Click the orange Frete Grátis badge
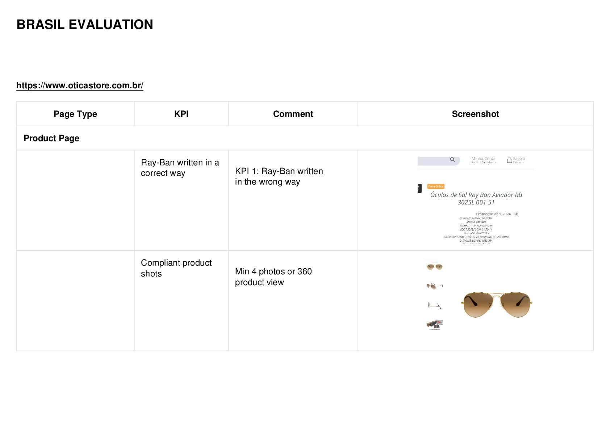 coord(436,186)
